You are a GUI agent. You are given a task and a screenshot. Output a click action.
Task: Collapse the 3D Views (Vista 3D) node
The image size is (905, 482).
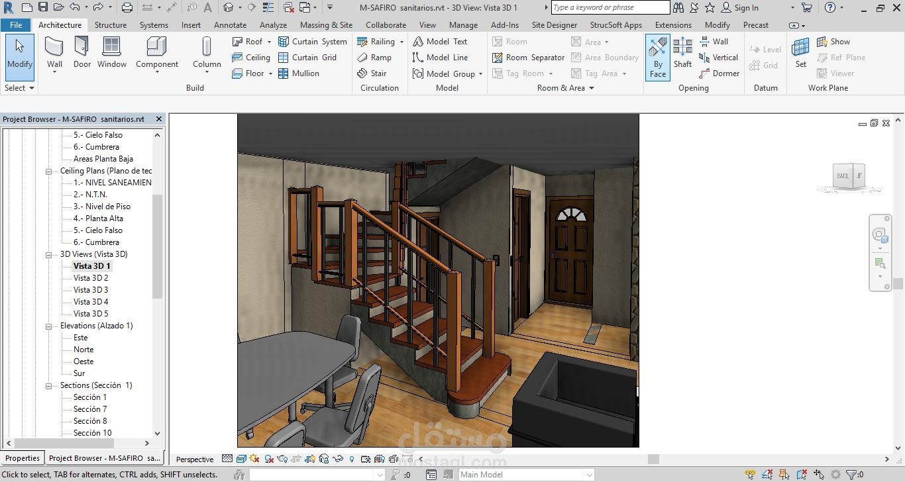[x=48, y=254]
